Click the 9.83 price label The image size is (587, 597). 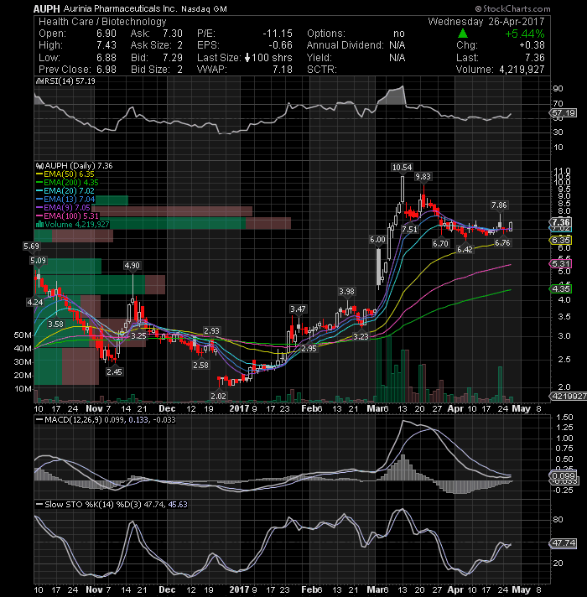coord(423,177)
